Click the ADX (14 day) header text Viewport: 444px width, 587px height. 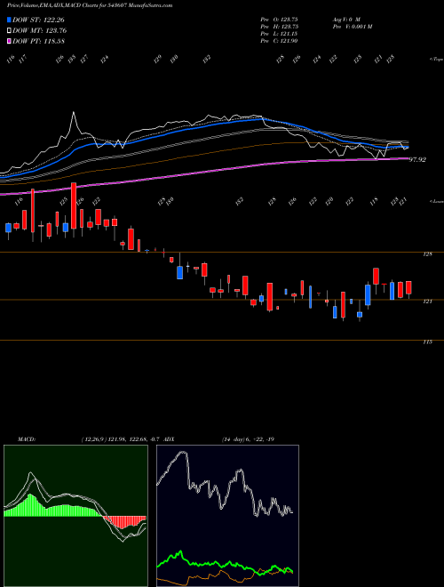[x=219, y=439]
